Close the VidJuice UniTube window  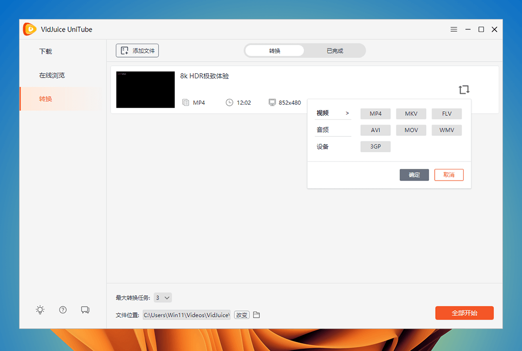(x=494, y=29)
